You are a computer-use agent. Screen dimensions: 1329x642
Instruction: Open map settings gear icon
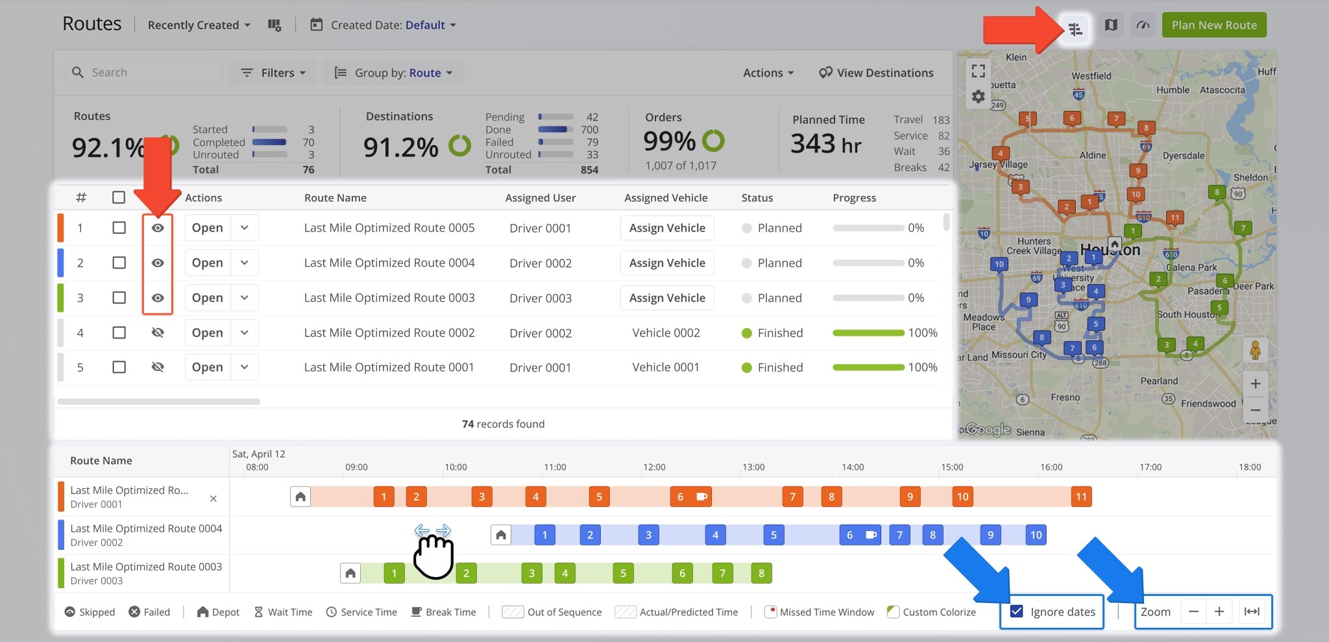click(979, 97)
